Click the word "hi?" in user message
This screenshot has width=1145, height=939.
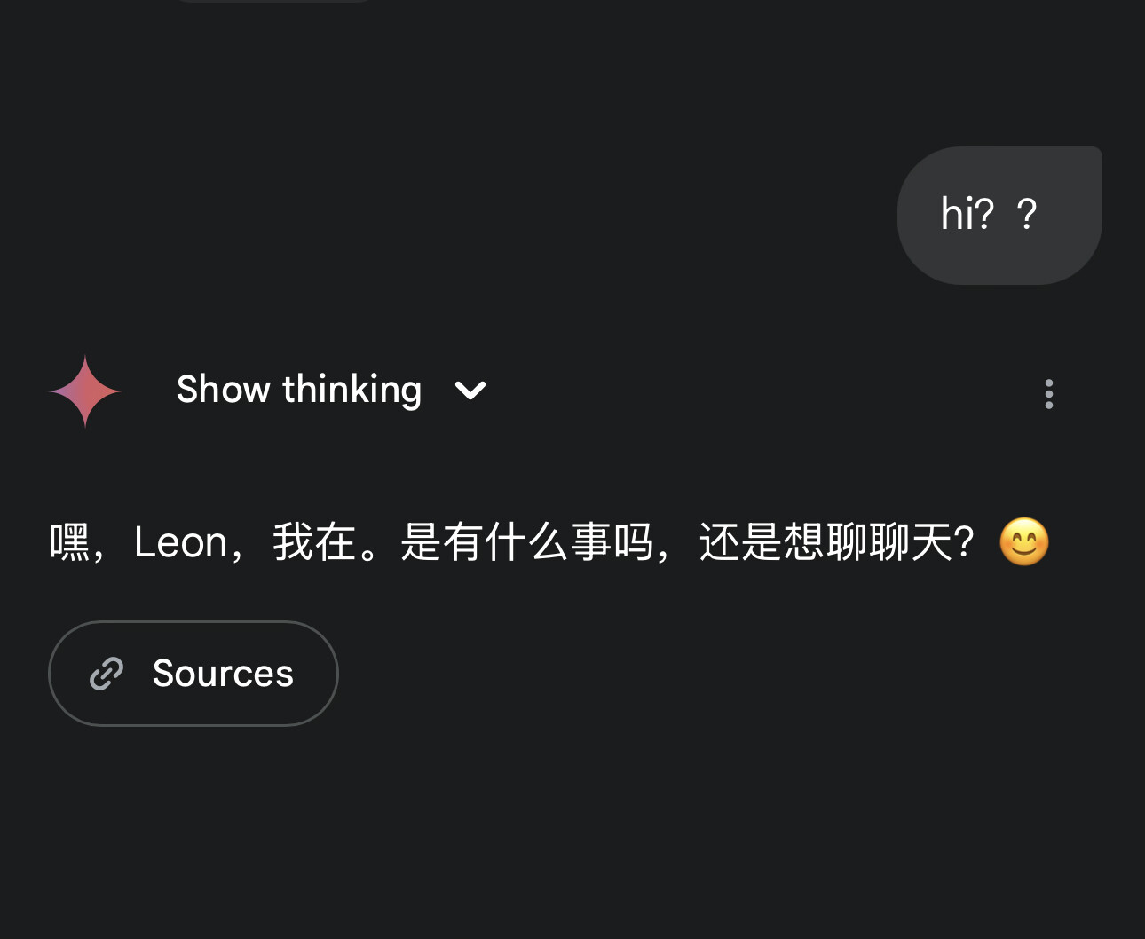(967, 215)
